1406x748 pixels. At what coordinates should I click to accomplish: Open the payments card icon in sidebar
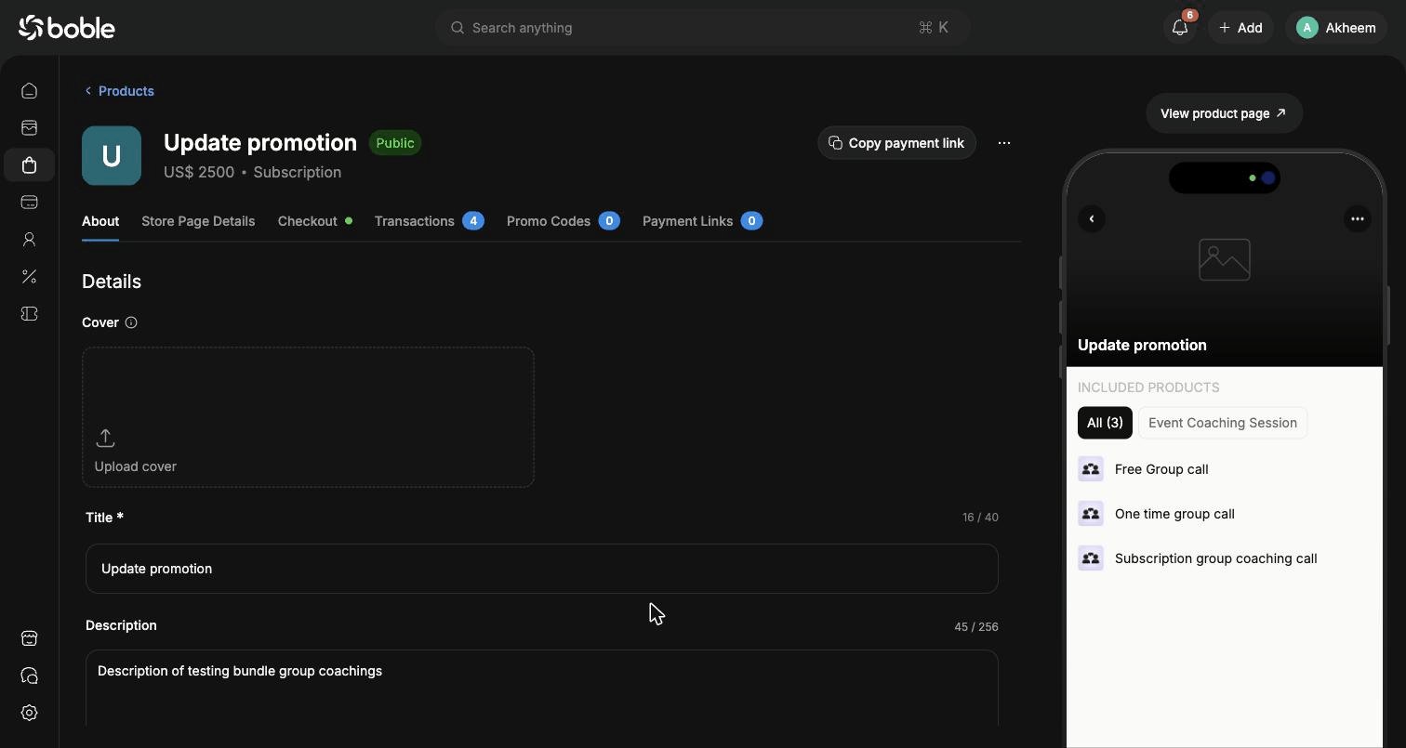(x=29, y=203)
